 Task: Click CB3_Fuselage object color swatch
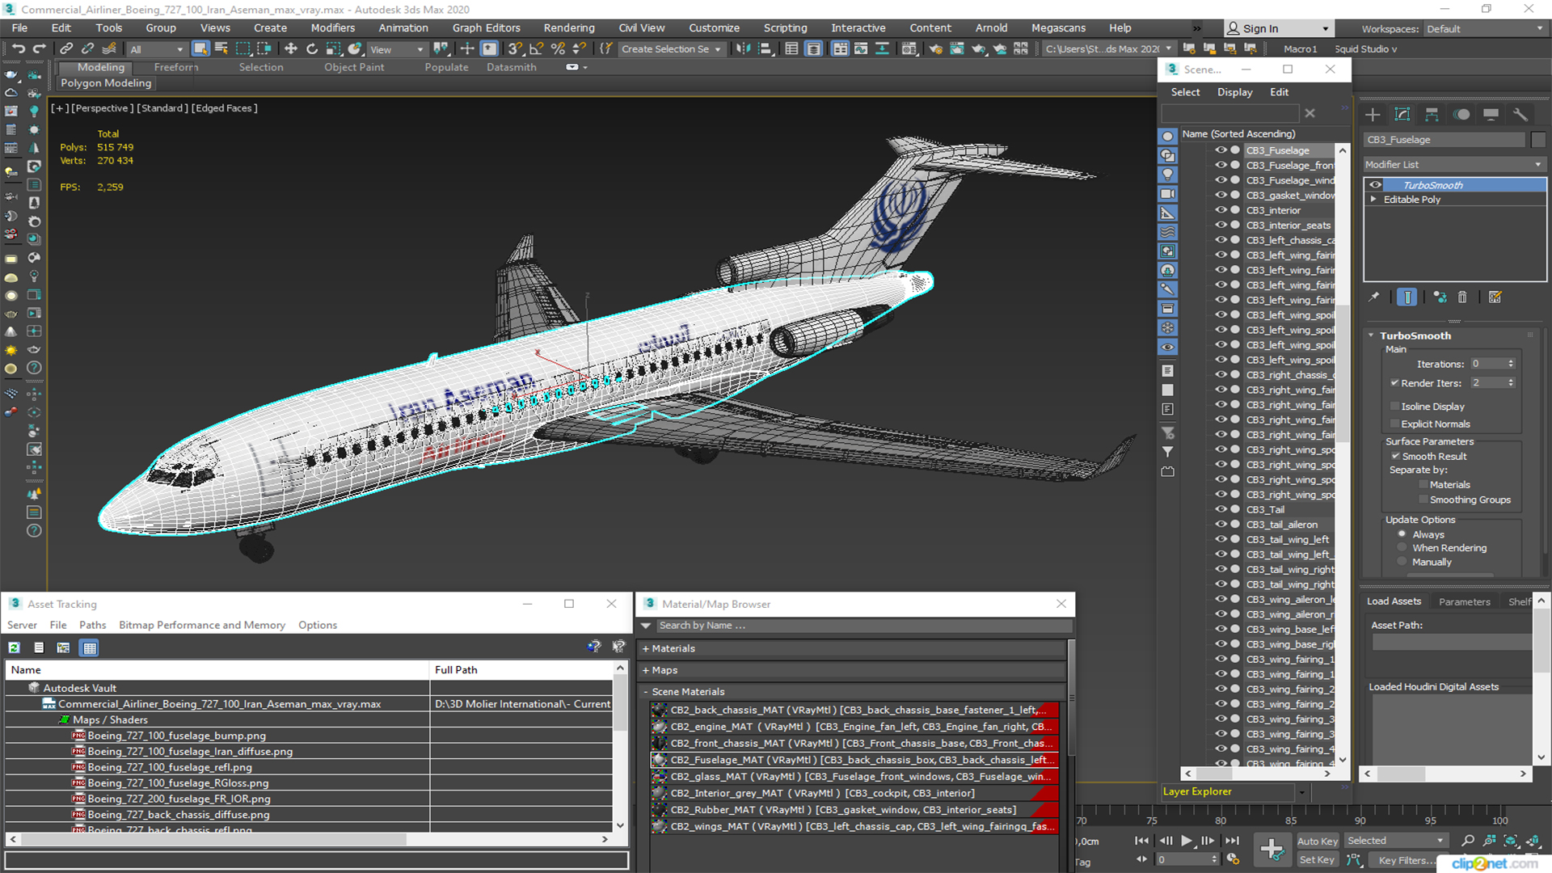pos(1537,140)
